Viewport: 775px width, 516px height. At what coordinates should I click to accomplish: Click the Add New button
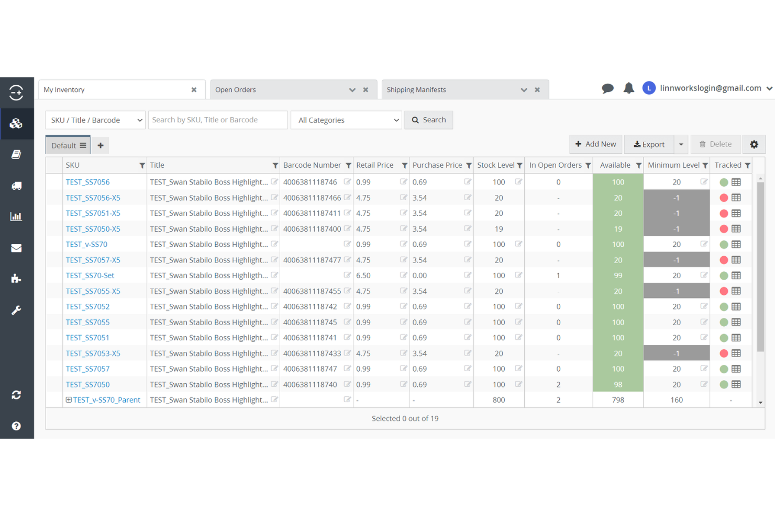coord(595,144)
